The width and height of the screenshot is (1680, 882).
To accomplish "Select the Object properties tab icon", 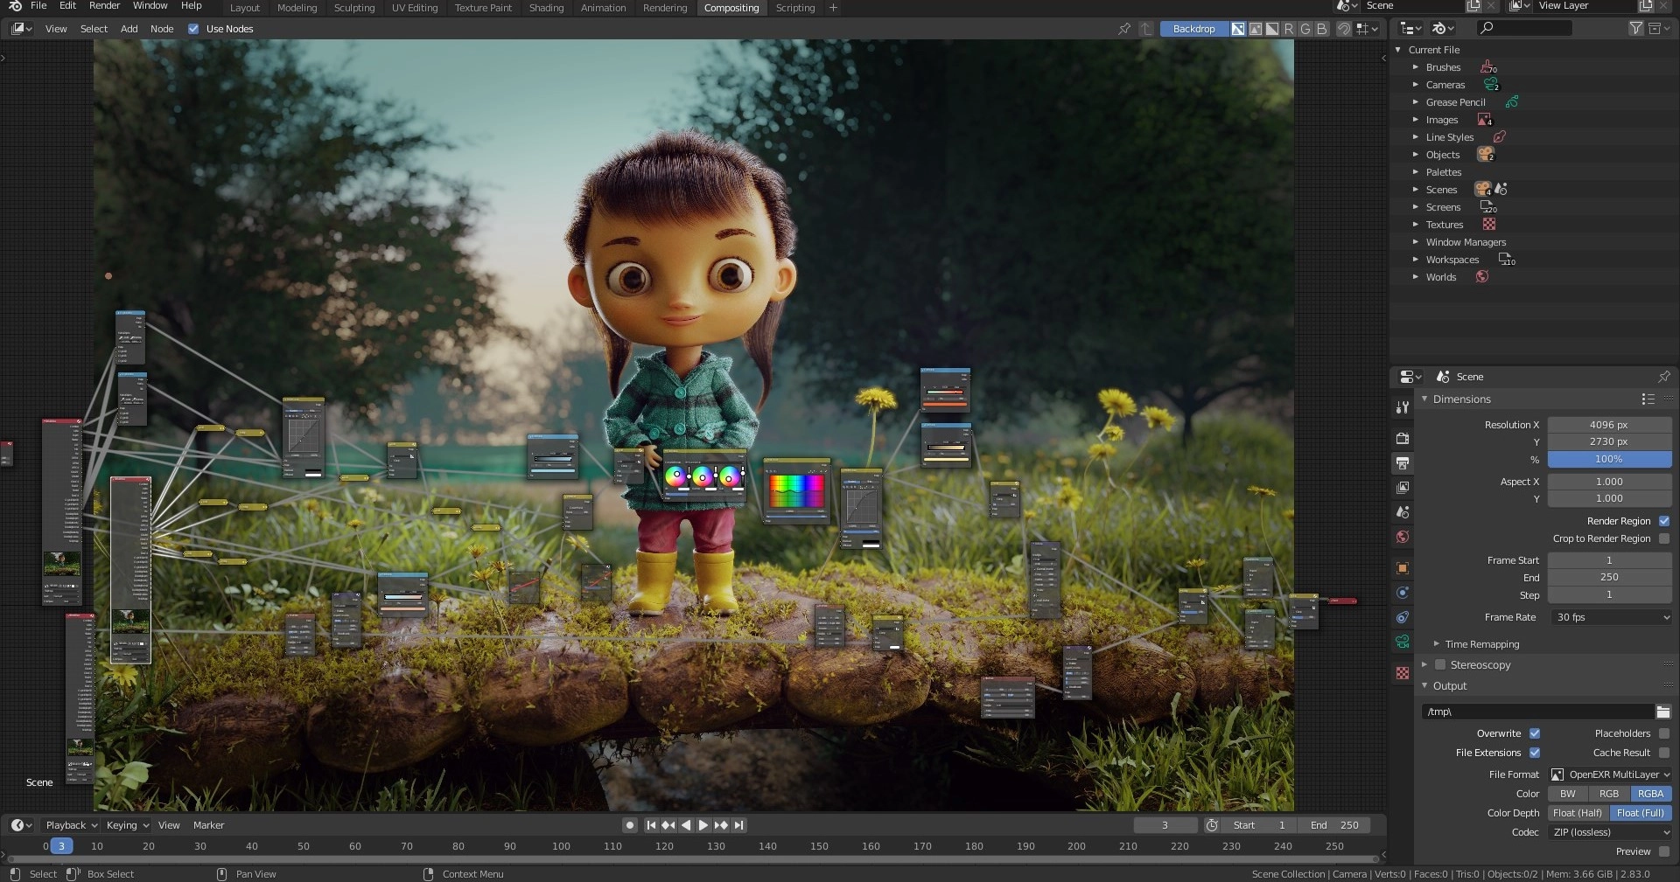I will point(1403,568).
